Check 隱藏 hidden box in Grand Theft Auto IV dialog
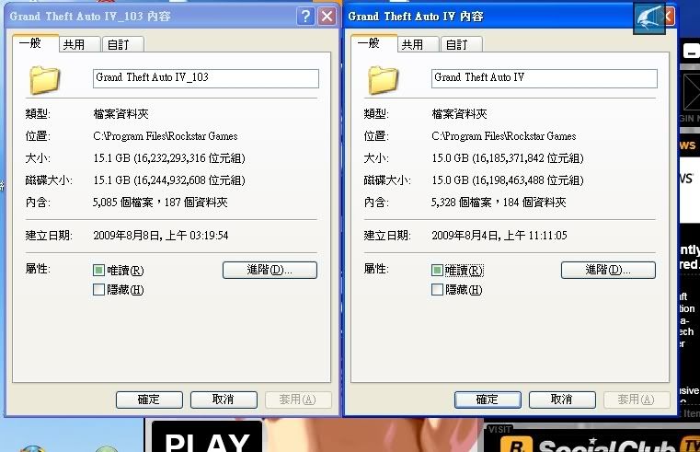This screenshot has width=700, height=452. [438, 290]
